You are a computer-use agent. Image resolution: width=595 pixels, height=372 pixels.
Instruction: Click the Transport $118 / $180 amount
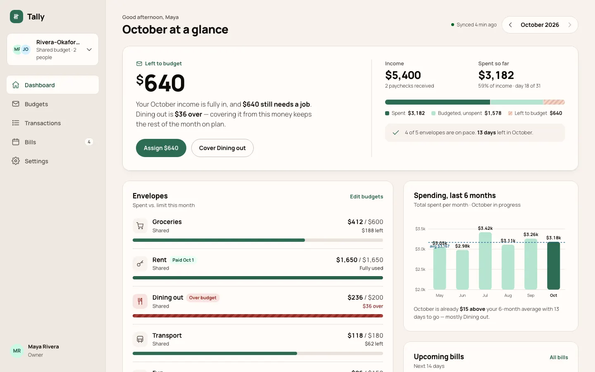(x=365, y=336)
